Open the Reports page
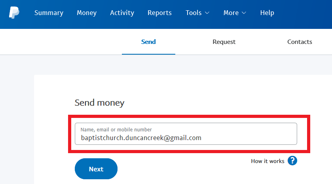The height and width of the screenshot is (184, 332). (x=159, y=13)
